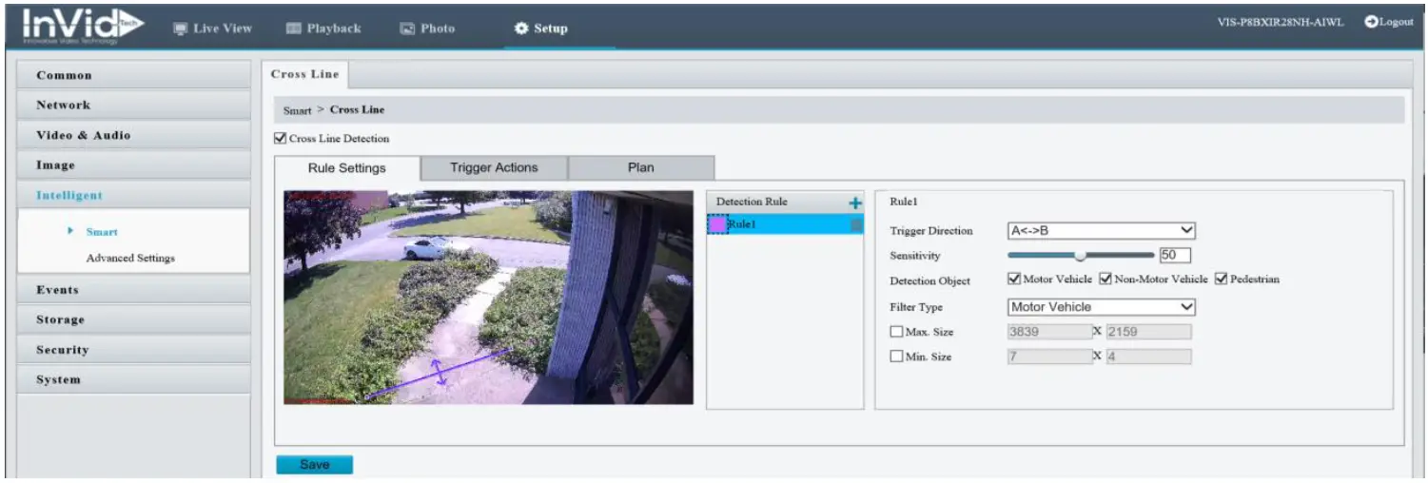
Task: Click the Cross Line page tab
Action: pyautogui.click(x=304, y=74)
